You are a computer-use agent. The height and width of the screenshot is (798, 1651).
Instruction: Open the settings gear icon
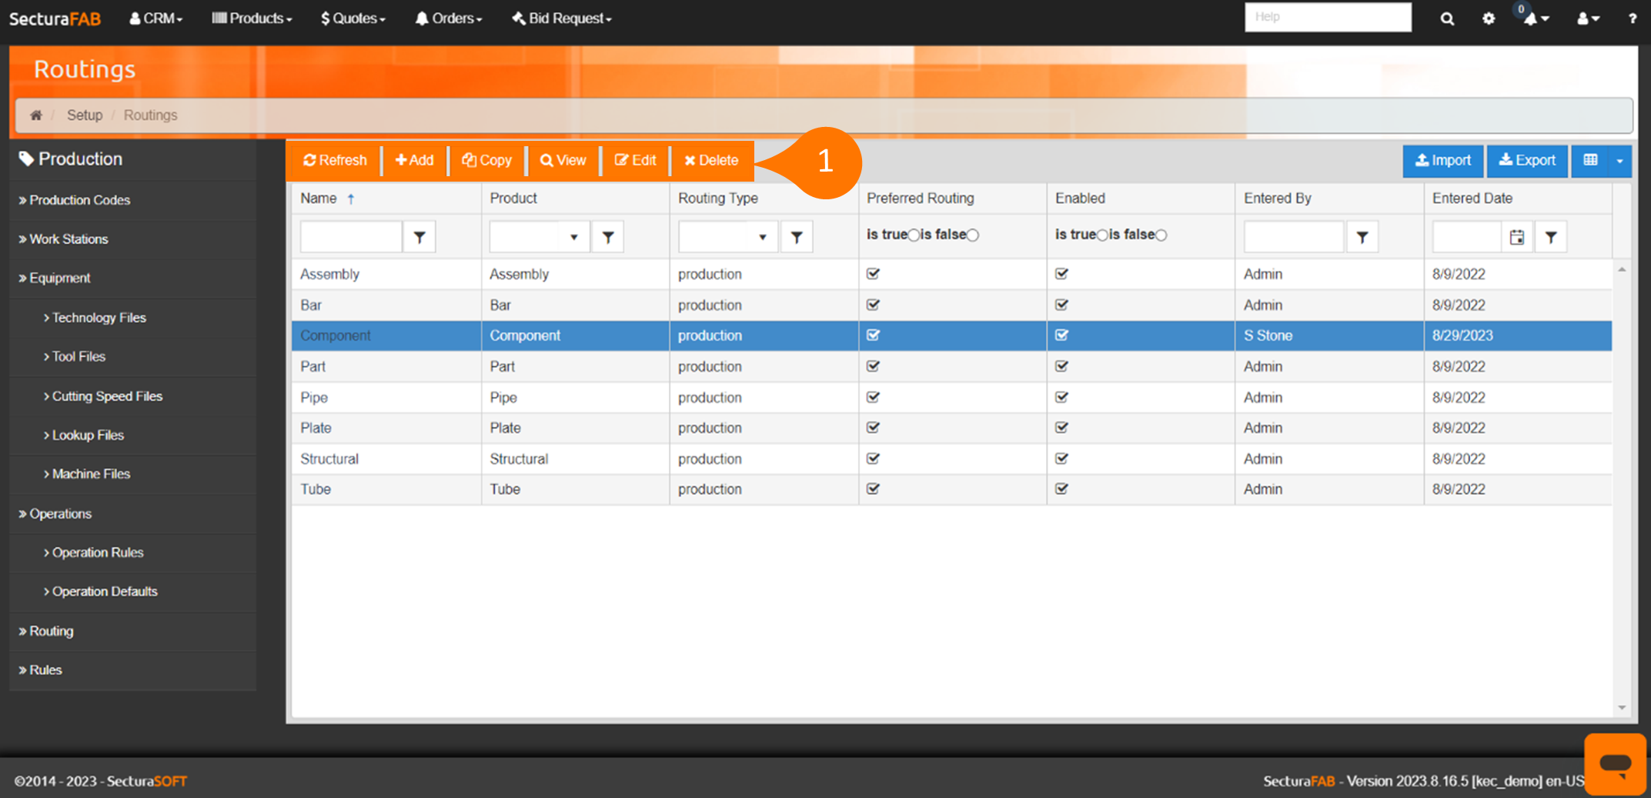point(1489,18)
